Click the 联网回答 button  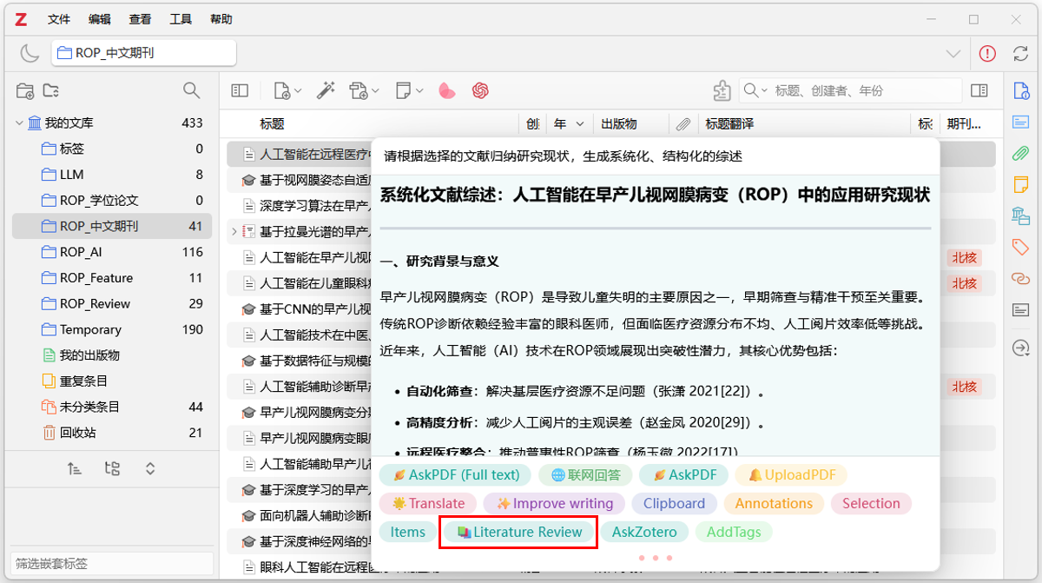(x=585, y=475)
